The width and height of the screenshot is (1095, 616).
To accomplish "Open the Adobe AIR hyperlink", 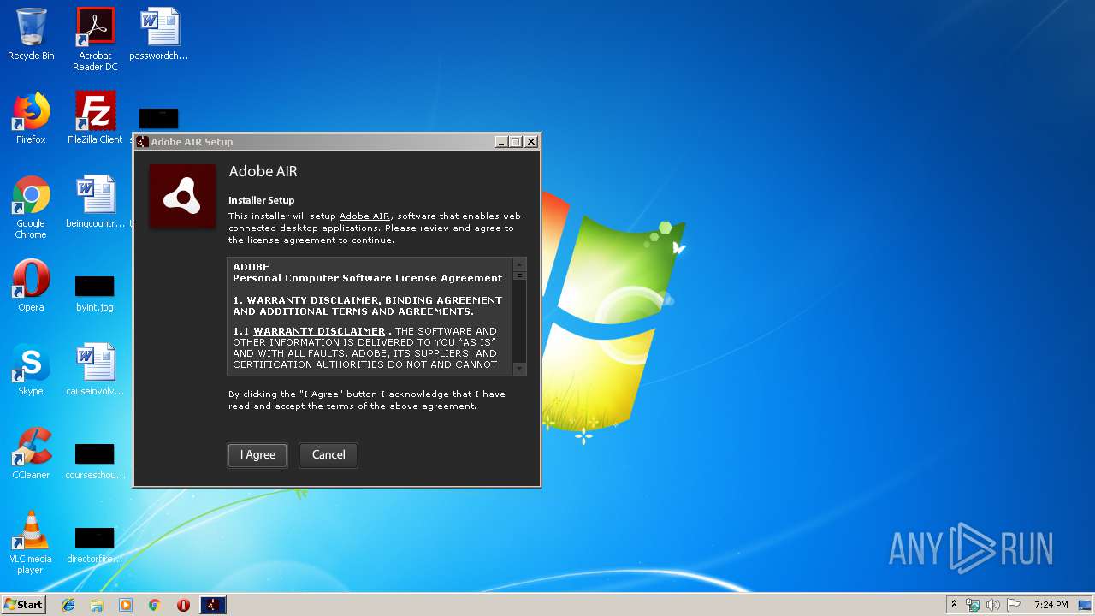I will (x=364, y=216).
